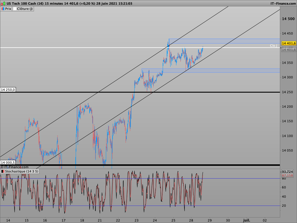Screen dimensions: 297x223
Task: Click date 02 on the time axis
Action: (265, 220)
